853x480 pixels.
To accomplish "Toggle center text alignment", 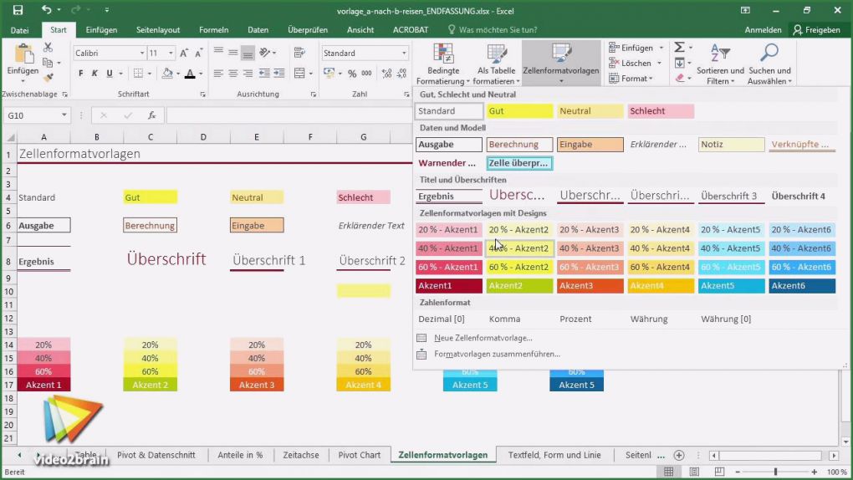I will pos(232,74).
